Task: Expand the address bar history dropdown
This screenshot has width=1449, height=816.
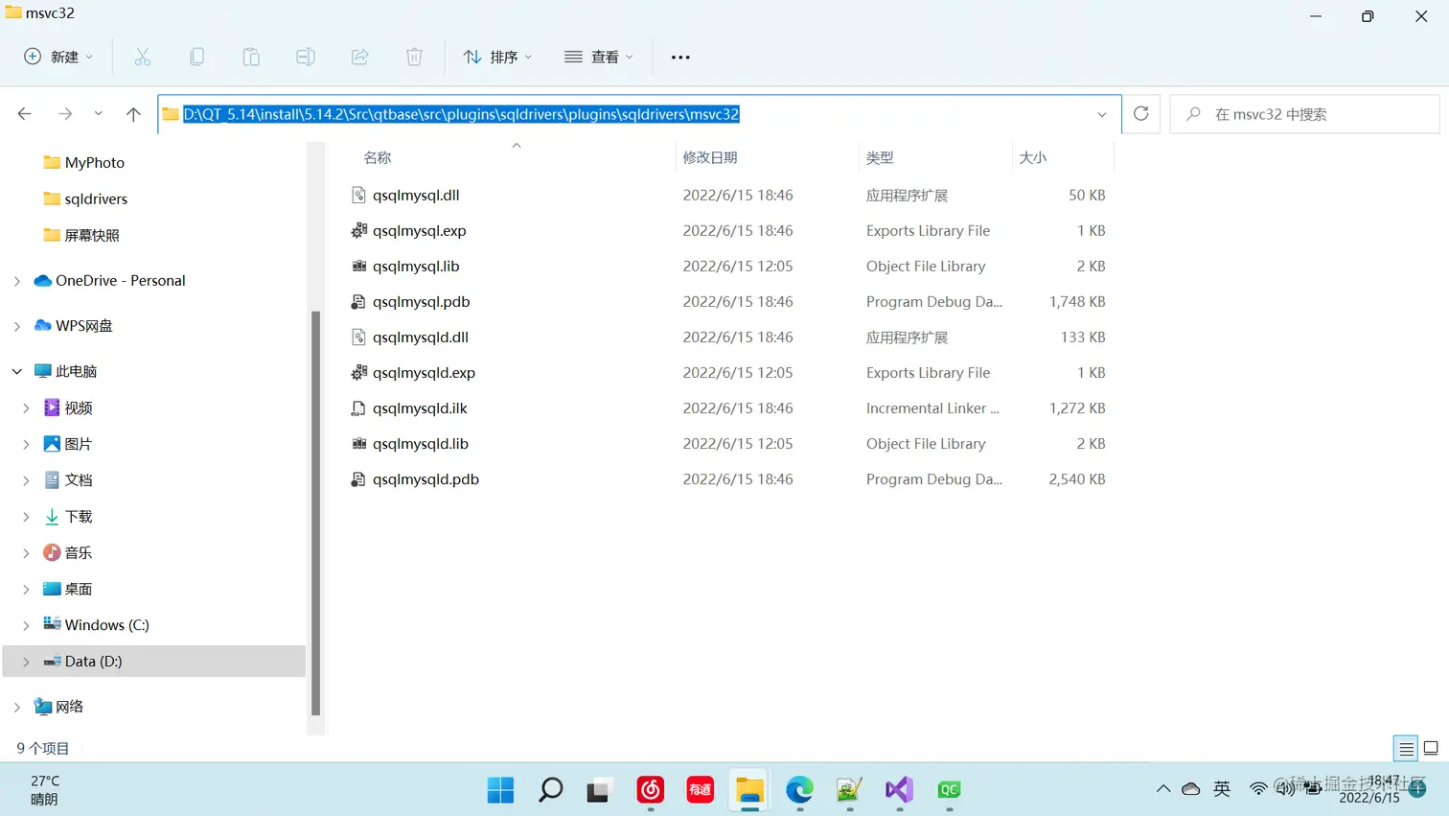Action: pyautogui.click(x=1102, y=114)
